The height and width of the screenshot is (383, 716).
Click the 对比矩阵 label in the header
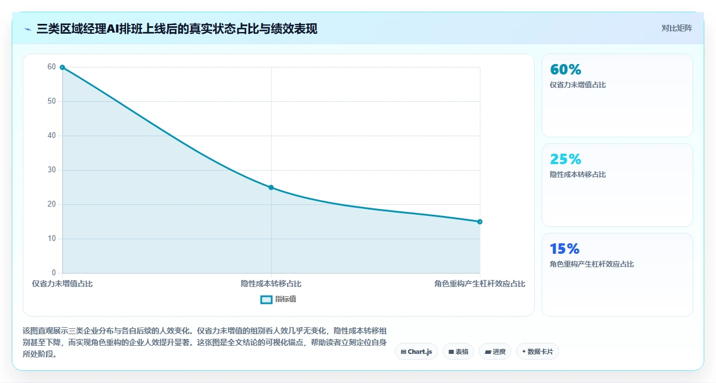tap(676, 29)
